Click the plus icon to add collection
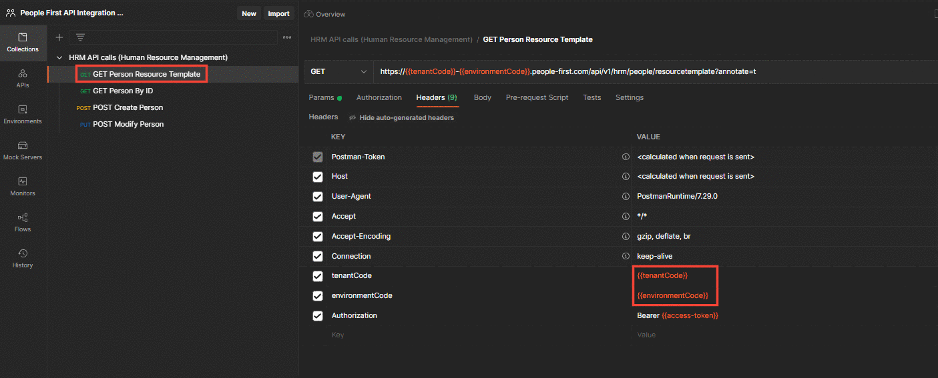This screenshot has height=378, width=938. pos(59,37)
